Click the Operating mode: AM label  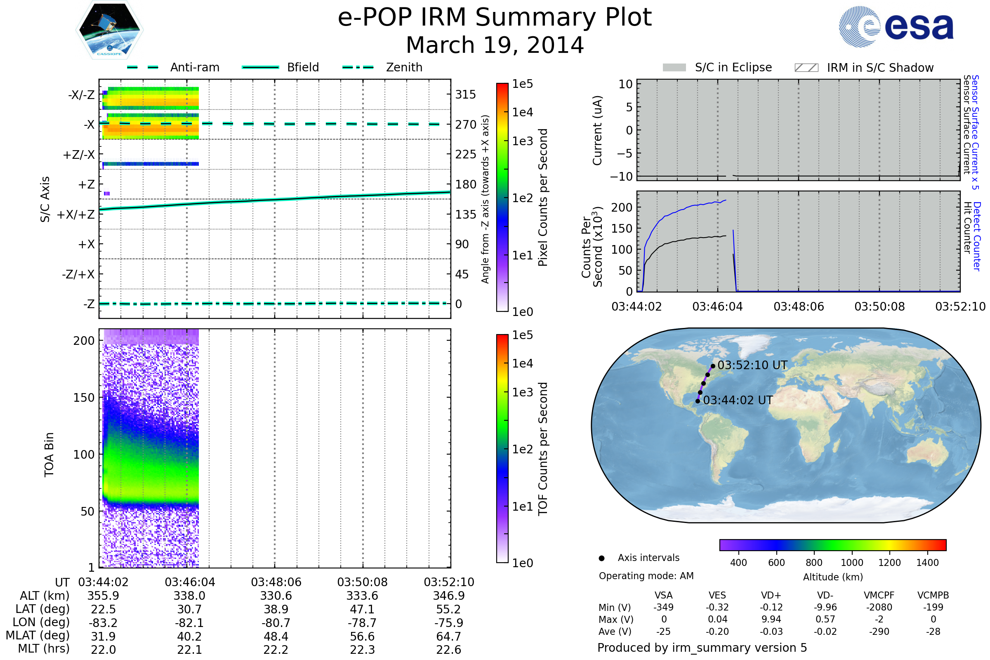646,576
